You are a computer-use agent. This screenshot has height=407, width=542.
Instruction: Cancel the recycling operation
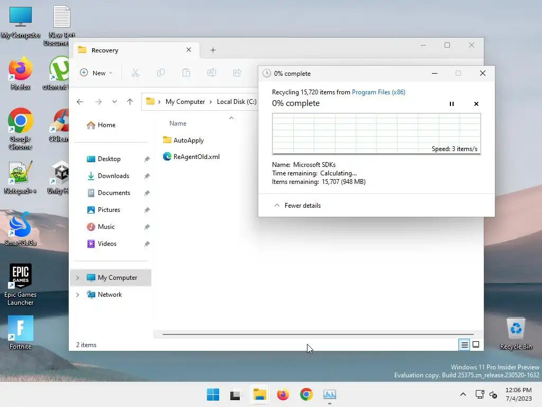tap(476, 104)
